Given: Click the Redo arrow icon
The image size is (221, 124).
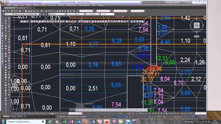Looking at the screenshot, I should 41,11.
